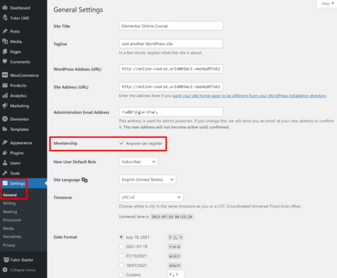Screen dimensions: 337x278
Task: Open the Reading settings submenu item
Action: [x=10, y=211]
